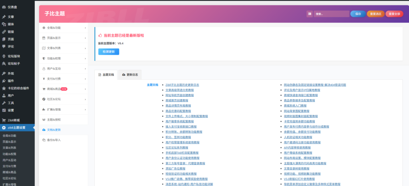Viewport: 409px width, 186px height.
Task: Click the 用户 person icon in WordPress sidebar
Action: pyautogui.click(x=4, y=96)
